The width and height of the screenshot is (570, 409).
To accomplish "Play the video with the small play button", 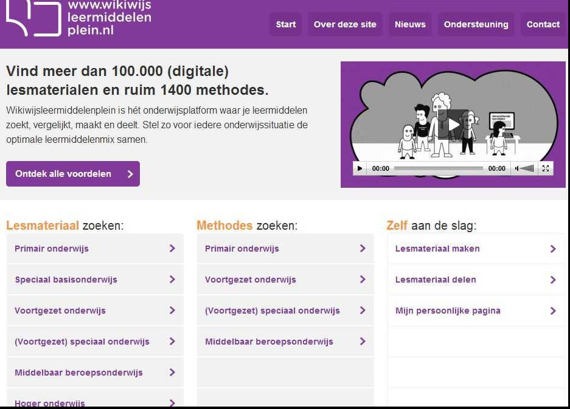I will pyautogui.click(x=360, y=168).
